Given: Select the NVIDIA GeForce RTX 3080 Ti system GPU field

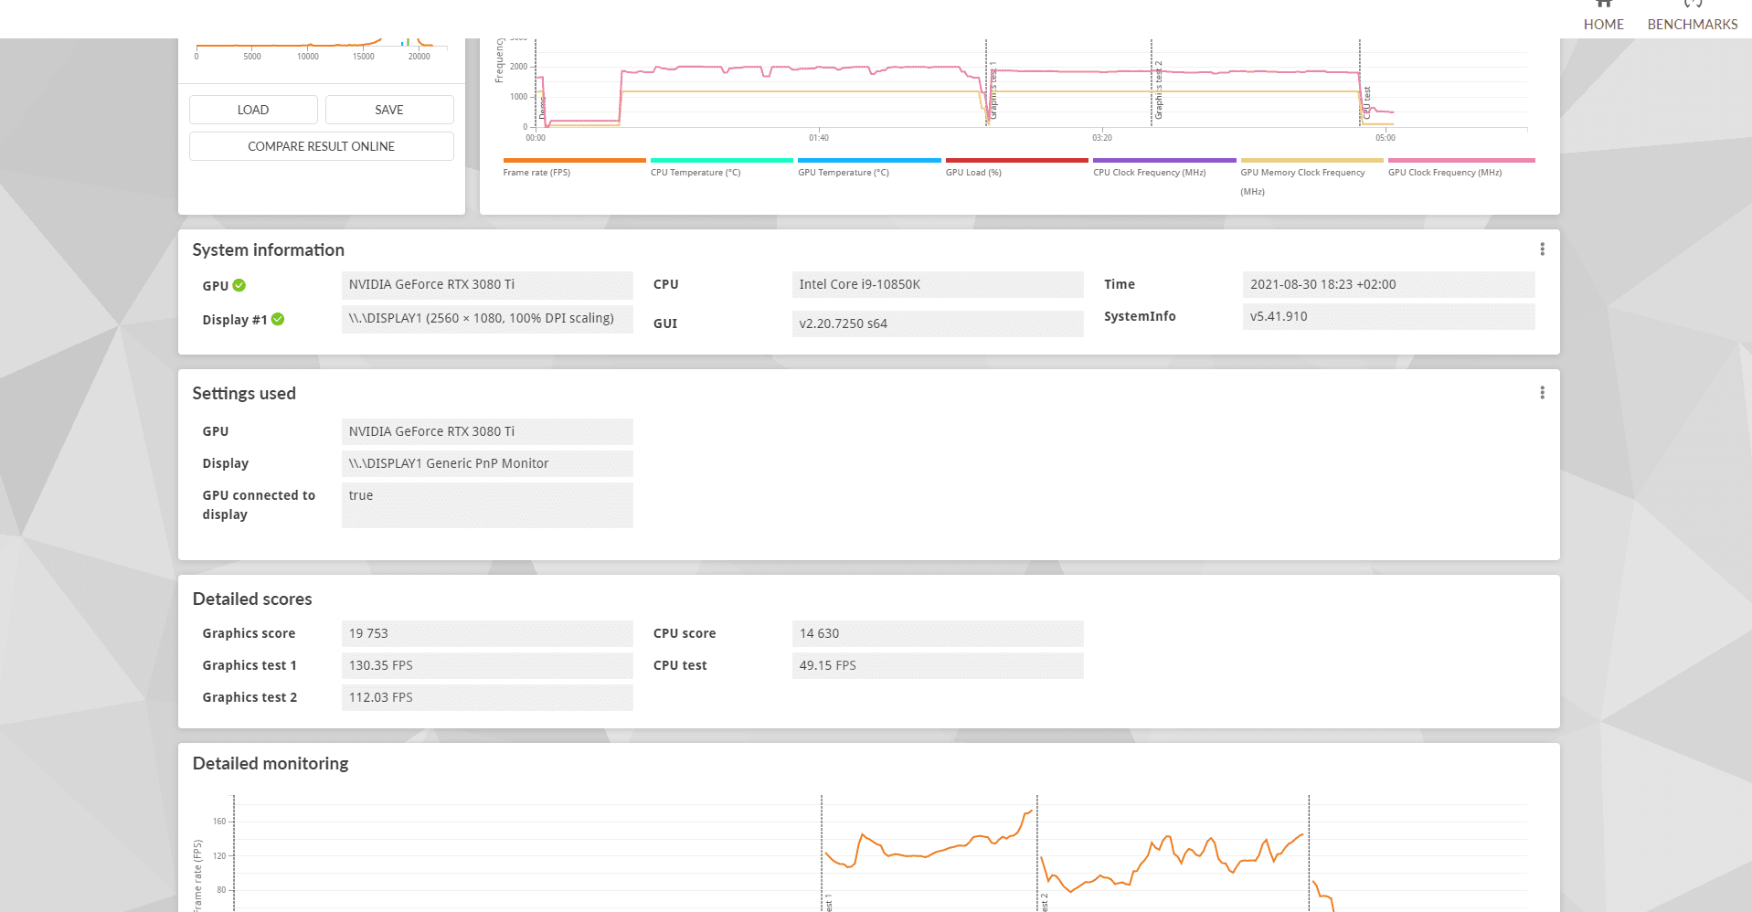Looking at the screenshot, I should (x=487, y=285).
